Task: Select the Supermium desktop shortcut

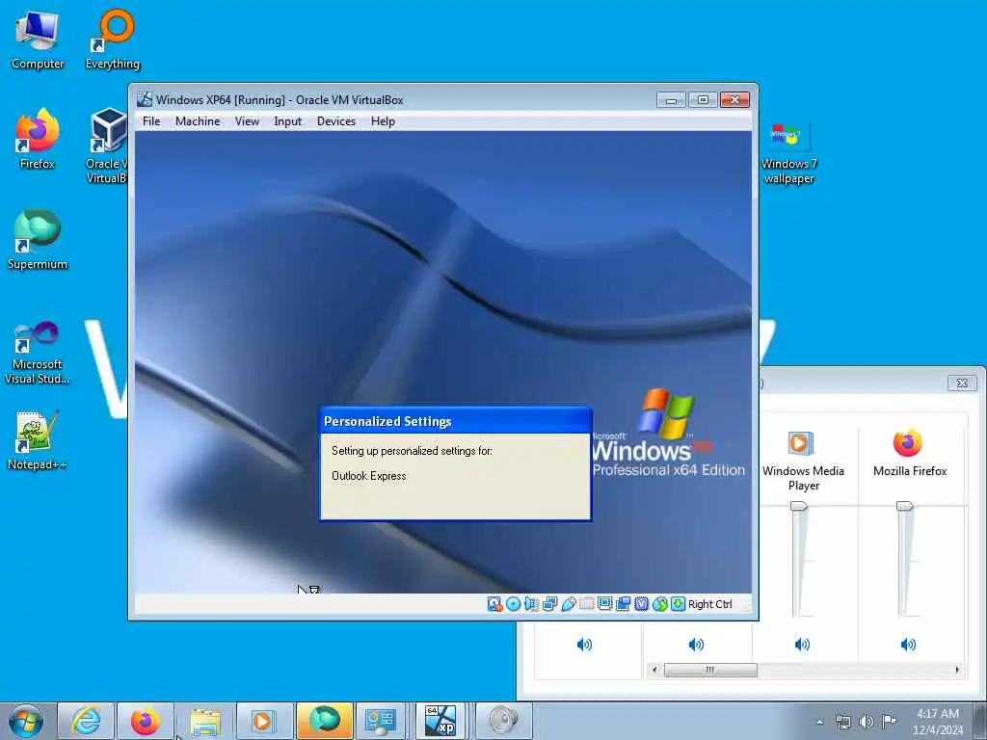Action: pos(38,240)
